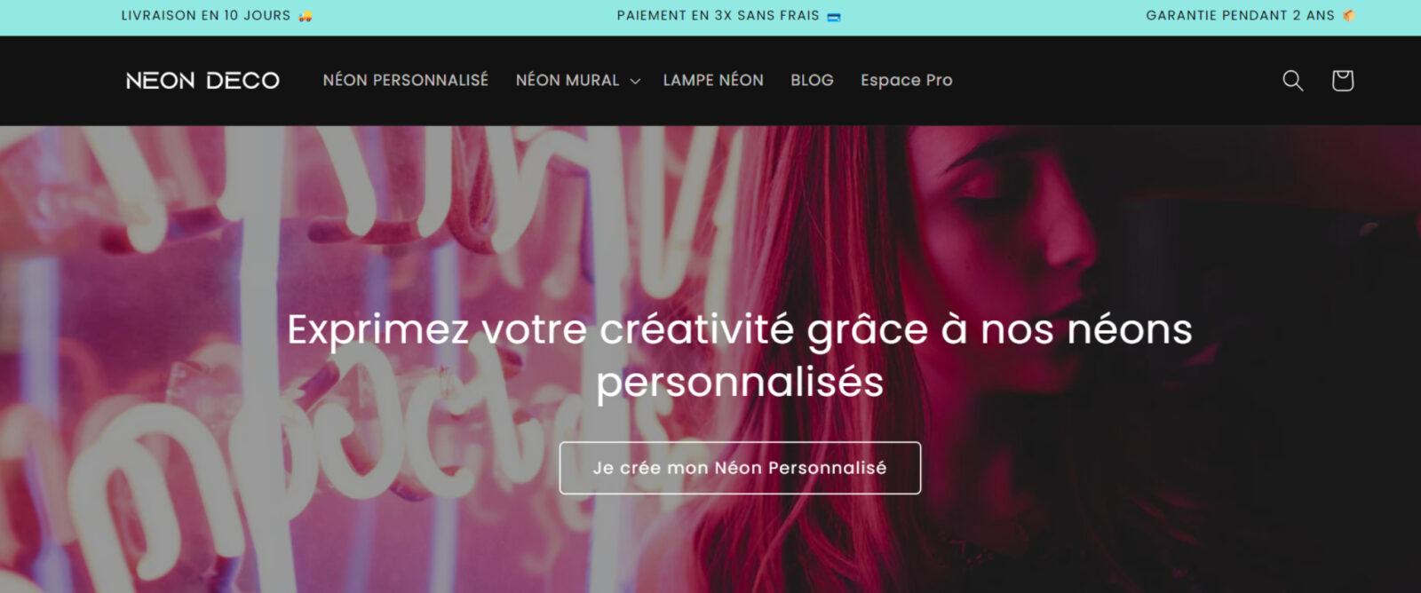Image resolution: width=1421 pixels, height=593 pixels.
Task: Click PAIEMENT EN 3X SANS FRAIS text
Action: coord(718,16)
